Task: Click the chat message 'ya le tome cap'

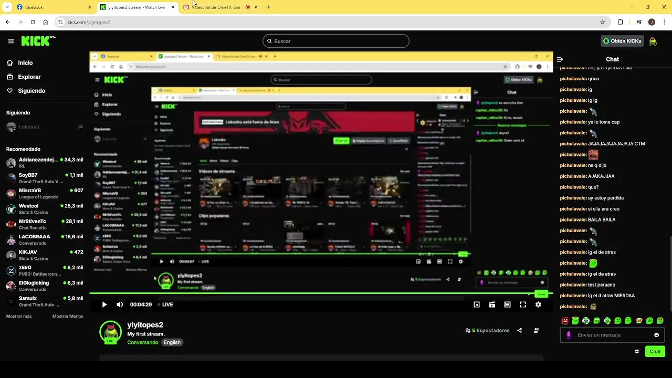Action: [x=604, y=122]
